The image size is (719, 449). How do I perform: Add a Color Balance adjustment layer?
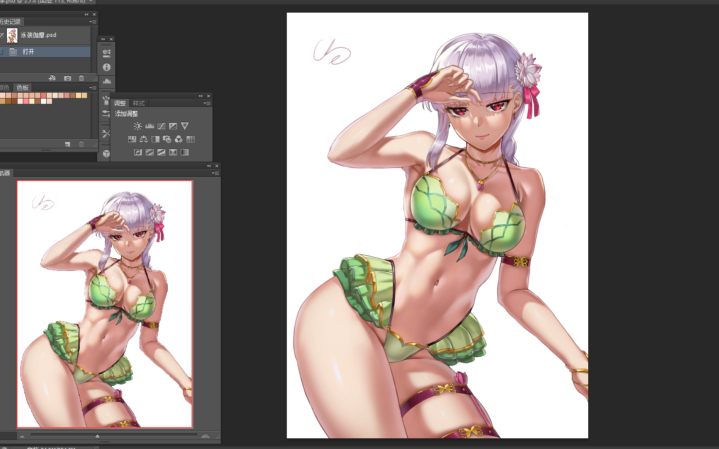click(x=143, y=139)
